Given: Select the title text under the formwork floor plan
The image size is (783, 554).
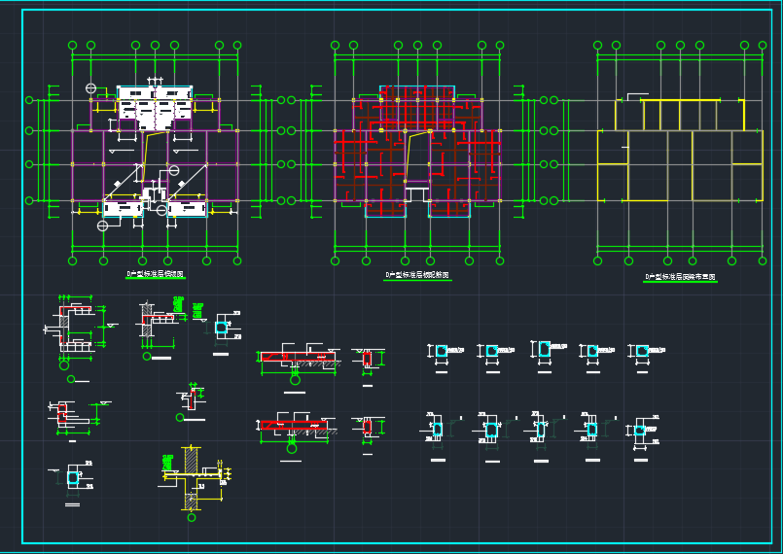Looking at the screenshot, I should tap(156, 274).
